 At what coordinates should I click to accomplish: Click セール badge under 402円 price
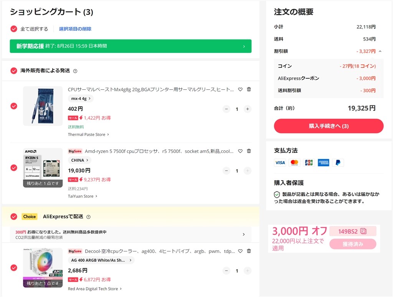(73, 118)
